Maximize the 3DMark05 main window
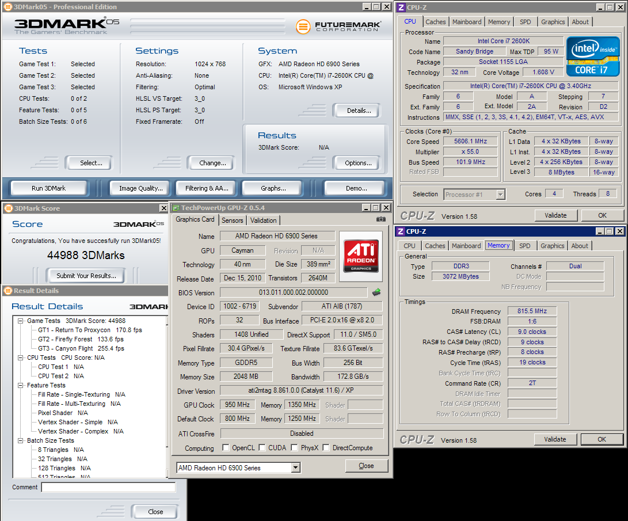Screen dimensions: 628x521 pyautogui.click(x=376, y=7)
